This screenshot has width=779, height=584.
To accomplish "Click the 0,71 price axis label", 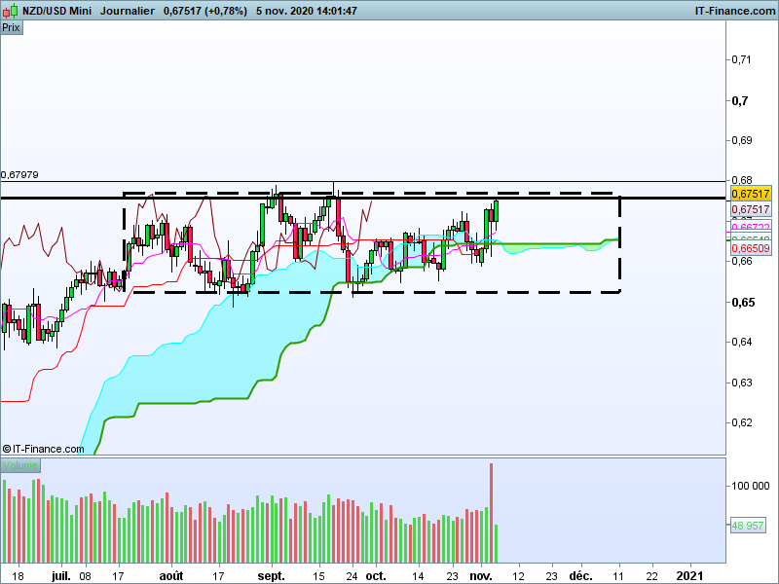I will point(741,59).
